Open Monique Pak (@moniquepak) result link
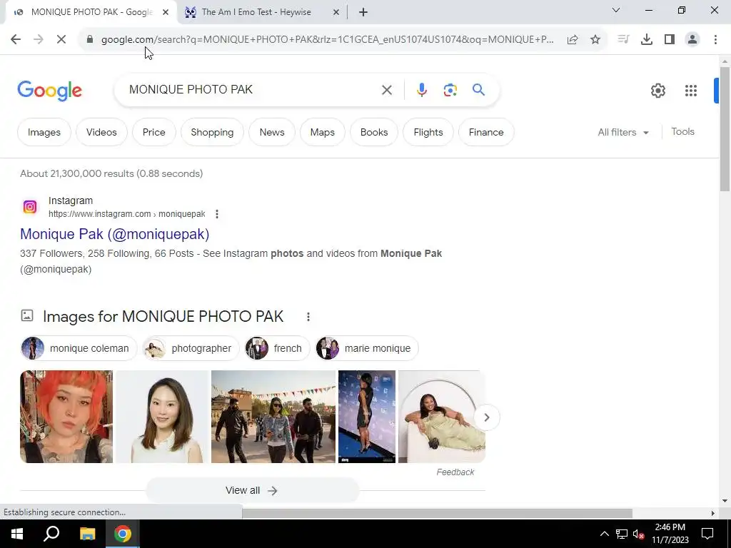 click(115, 234)
